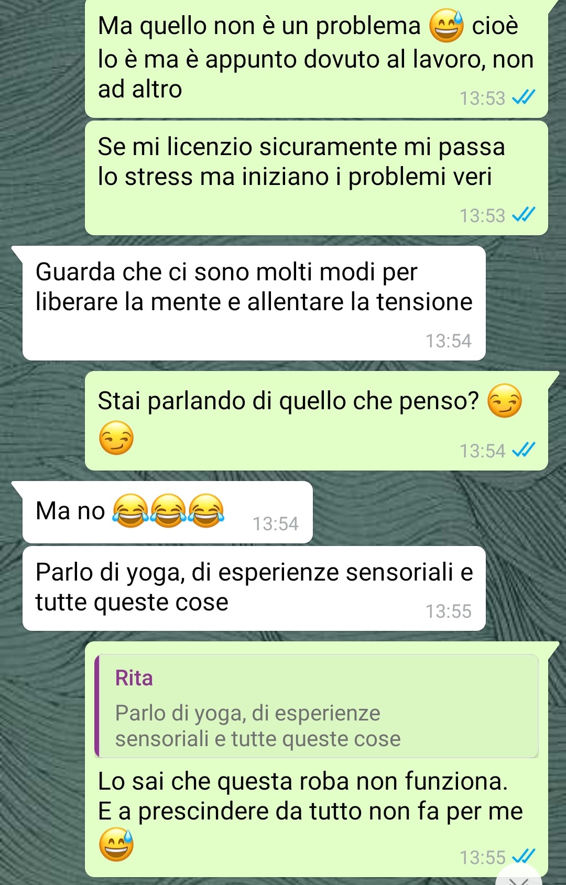This screenshot has width=566, height=885.
Task: Tap the blue double check at 13:55
Action: point(523,857)
